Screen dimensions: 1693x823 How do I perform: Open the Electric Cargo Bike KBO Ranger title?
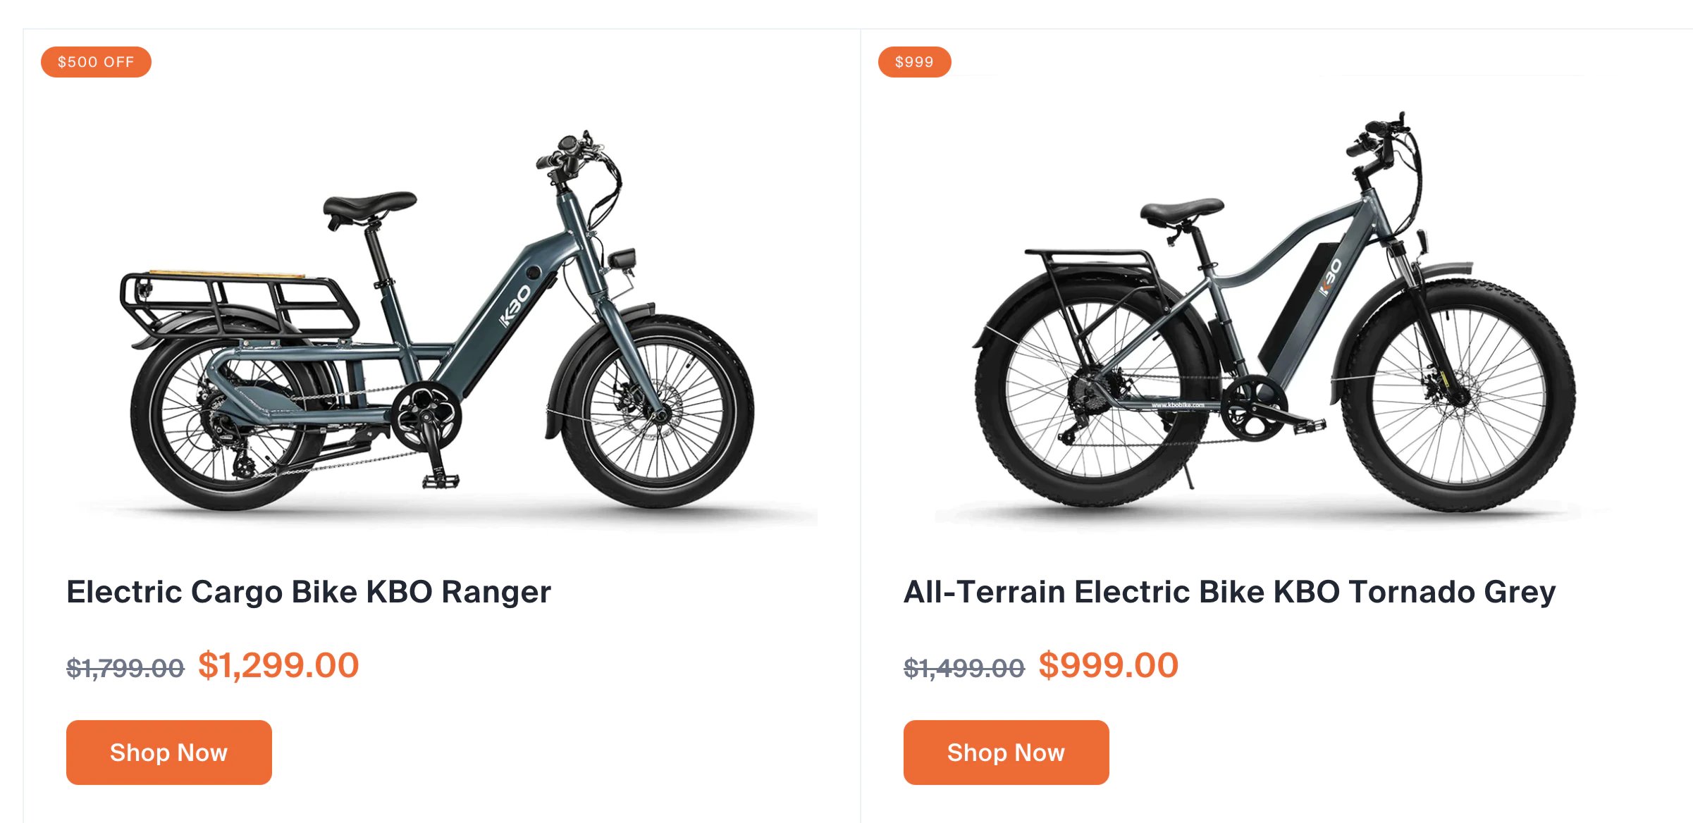click(x=309, y=592)
